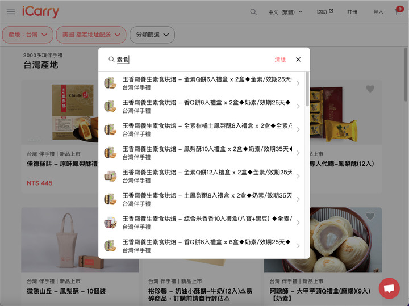This screenshot has width=409, height=306.
Task: Click into the 素食 search field
Action: point(193,60)
